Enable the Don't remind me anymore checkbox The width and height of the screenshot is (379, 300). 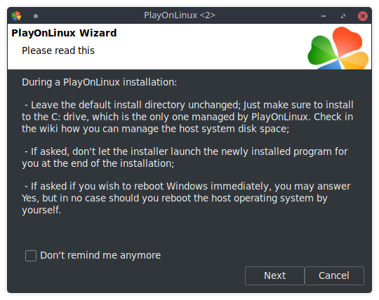(x=31, y=256)
